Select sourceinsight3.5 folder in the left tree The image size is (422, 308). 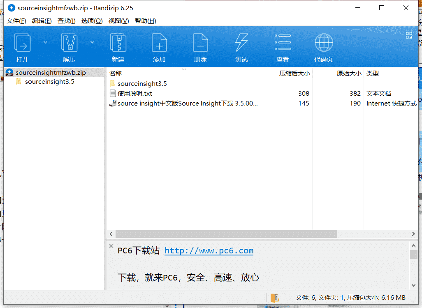(x=49, y=82)
